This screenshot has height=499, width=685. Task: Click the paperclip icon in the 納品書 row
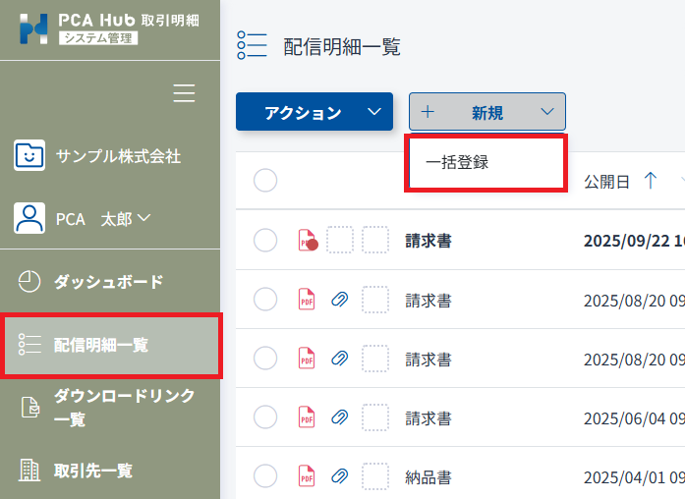340,477
